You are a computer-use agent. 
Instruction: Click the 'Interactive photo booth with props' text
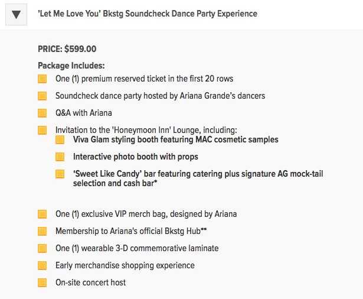(135, 157)
